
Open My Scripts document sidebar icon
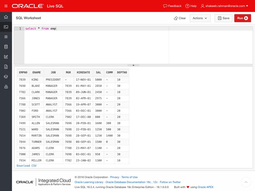pos(6,67)
